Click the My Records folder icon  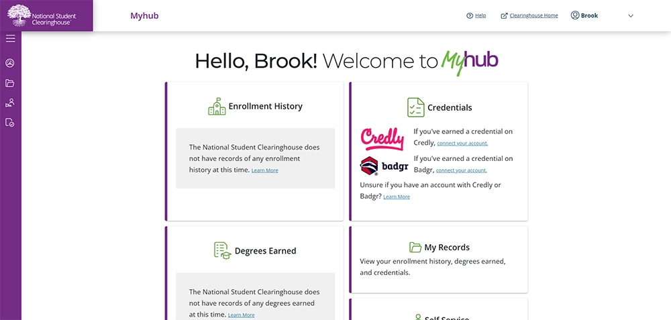pyautogui.click(x=415, y=248)
